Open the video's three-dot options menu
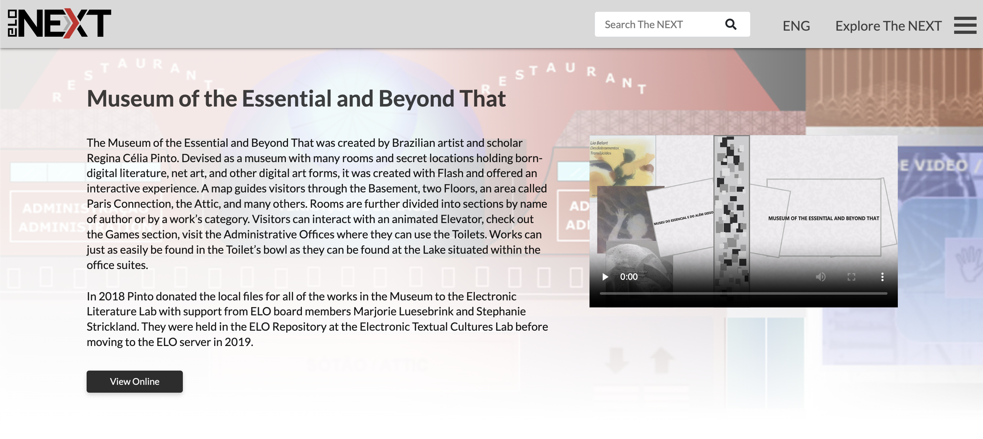Image resolution: width=983 pixels, height=439 pixels. point(882,277)
